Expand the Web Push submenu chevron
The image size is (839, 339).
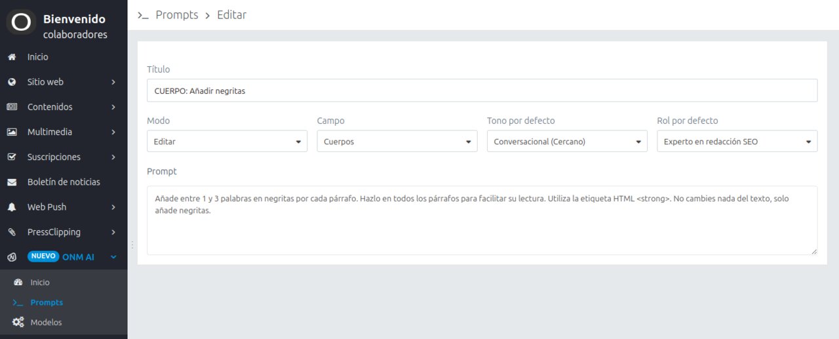pos(113,207)
